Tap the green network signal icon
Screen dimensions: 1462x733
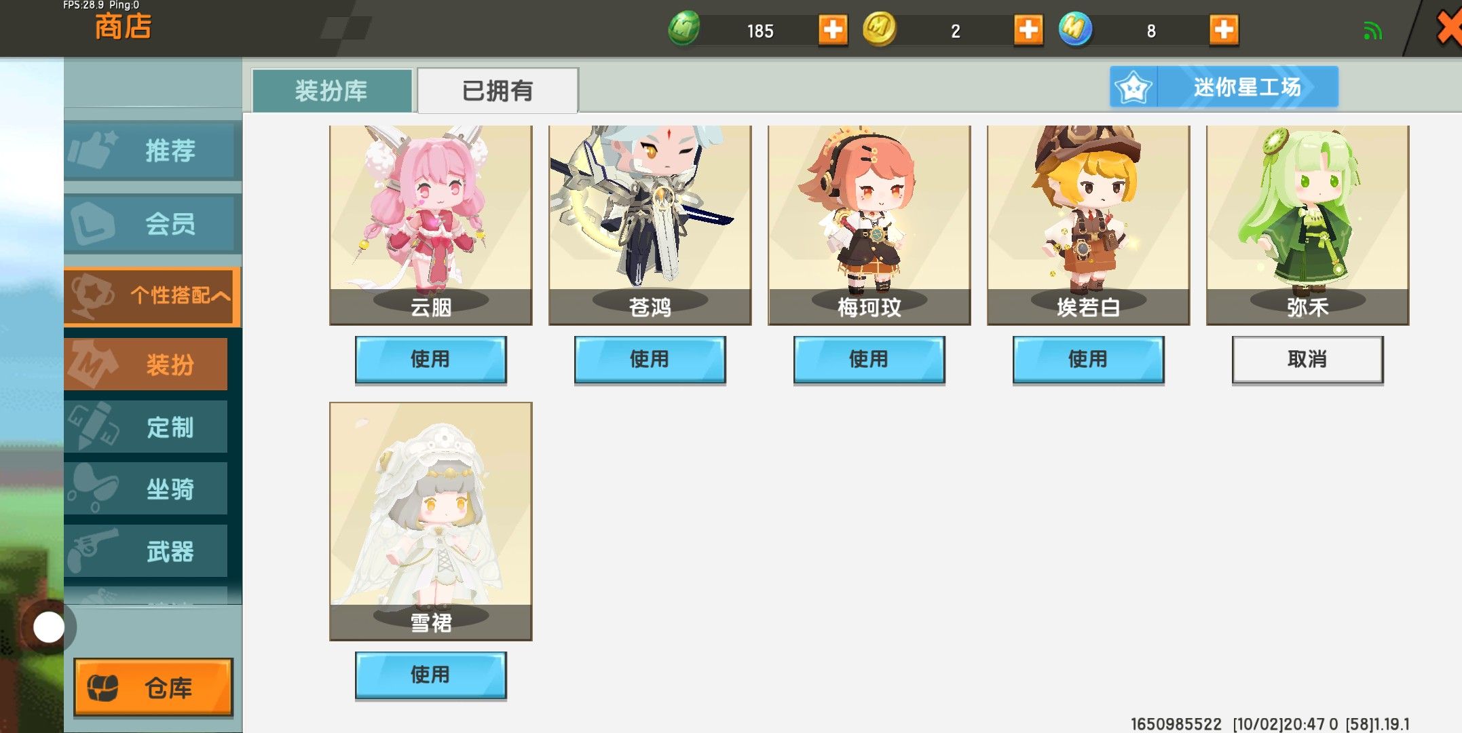tap(1372, 31)
